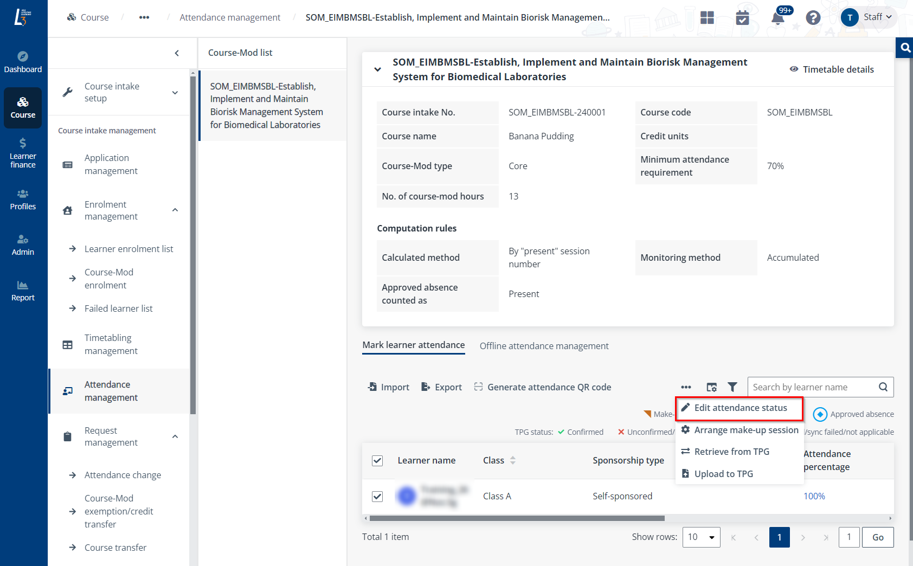Viewport: 913px width, 566px height.
Task: Open column settings icon beside filter
Action: pos(711,387)
